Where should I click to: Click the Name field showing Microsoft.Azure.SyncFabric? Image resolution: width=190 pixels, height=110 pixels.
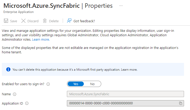pos(125,94)
